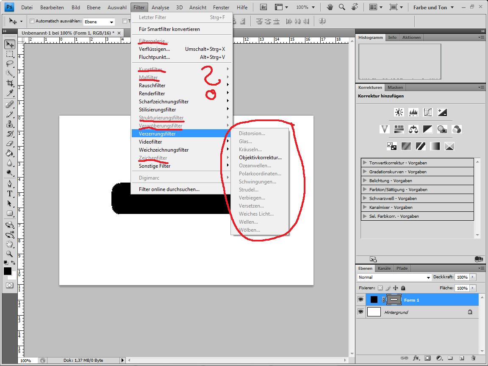Select the Eraser tool

[10, 144]
